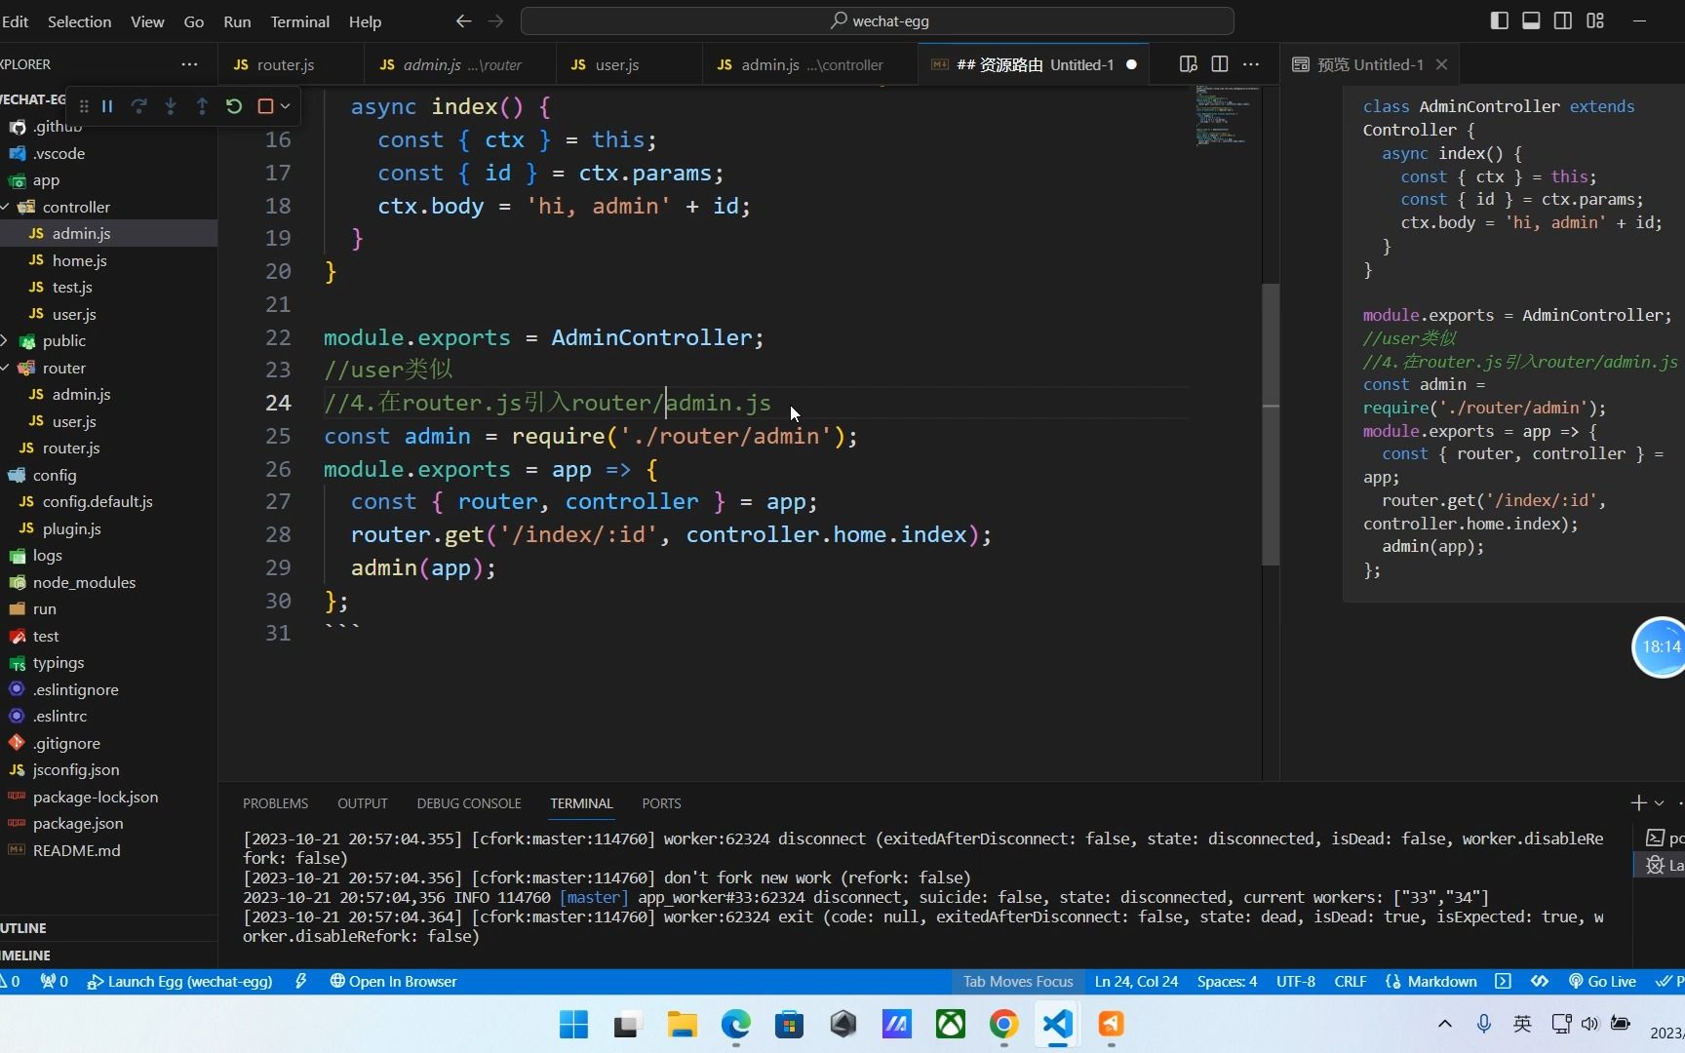Customize the editor layout
This screenshot has height=1053, width=1685.
point(1595,20)
